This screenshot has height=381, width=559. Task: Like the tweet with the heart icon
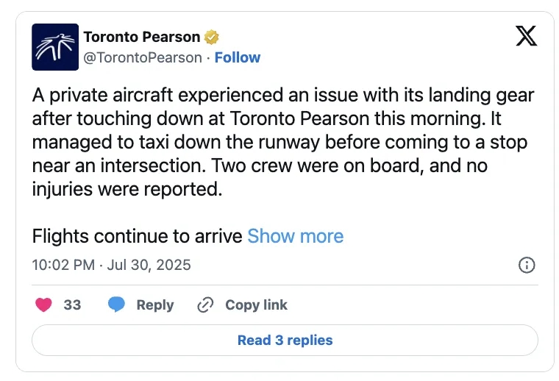pyautogui.click(x=44, y=305)
